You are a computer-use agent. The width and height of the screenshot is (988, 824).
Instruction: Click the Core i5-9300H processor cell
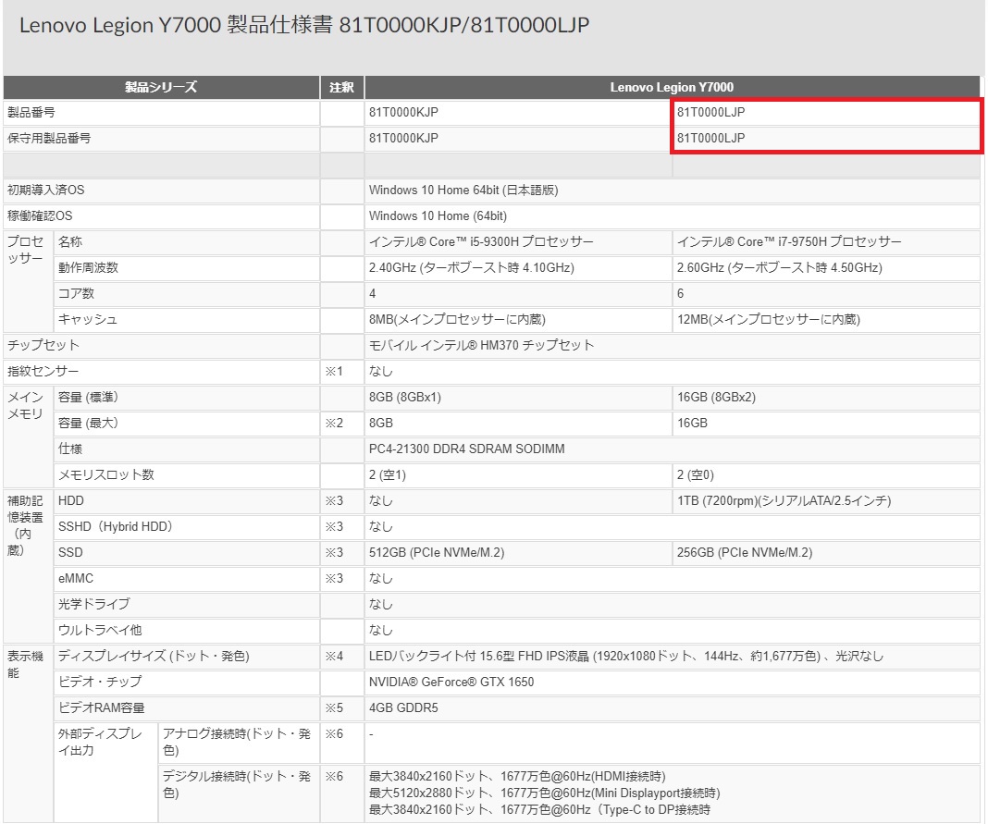[481, 242]
